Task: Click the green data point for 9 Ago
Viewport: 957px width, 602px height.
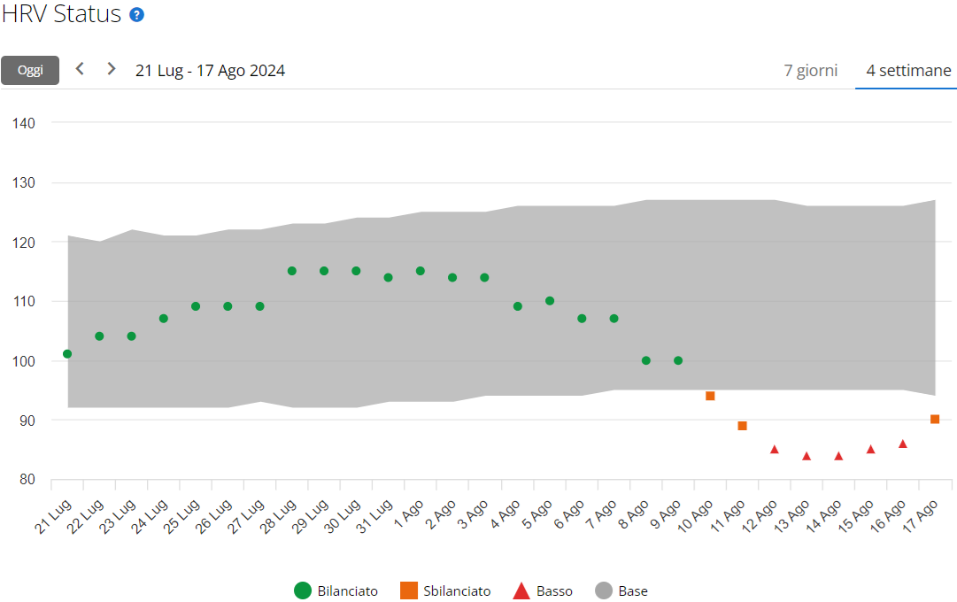Action: pyautogui.click(x=678, y=360)
